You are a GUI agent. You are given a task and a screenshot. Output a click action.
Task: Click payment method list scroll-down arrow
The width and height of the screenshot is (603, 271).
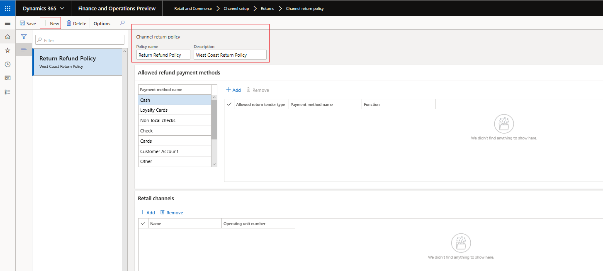pos(214,164)
